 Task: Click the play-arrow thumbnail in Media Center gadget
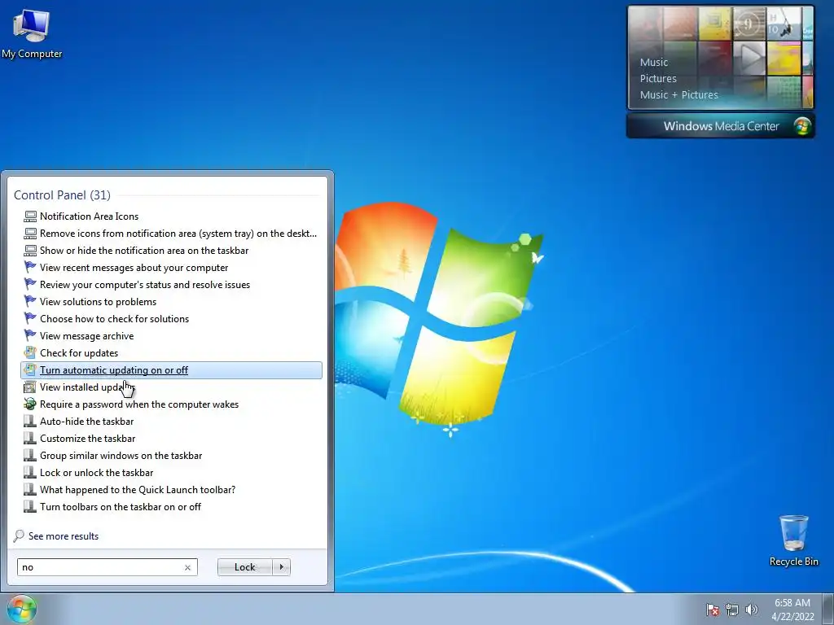(x=749, y=58)
